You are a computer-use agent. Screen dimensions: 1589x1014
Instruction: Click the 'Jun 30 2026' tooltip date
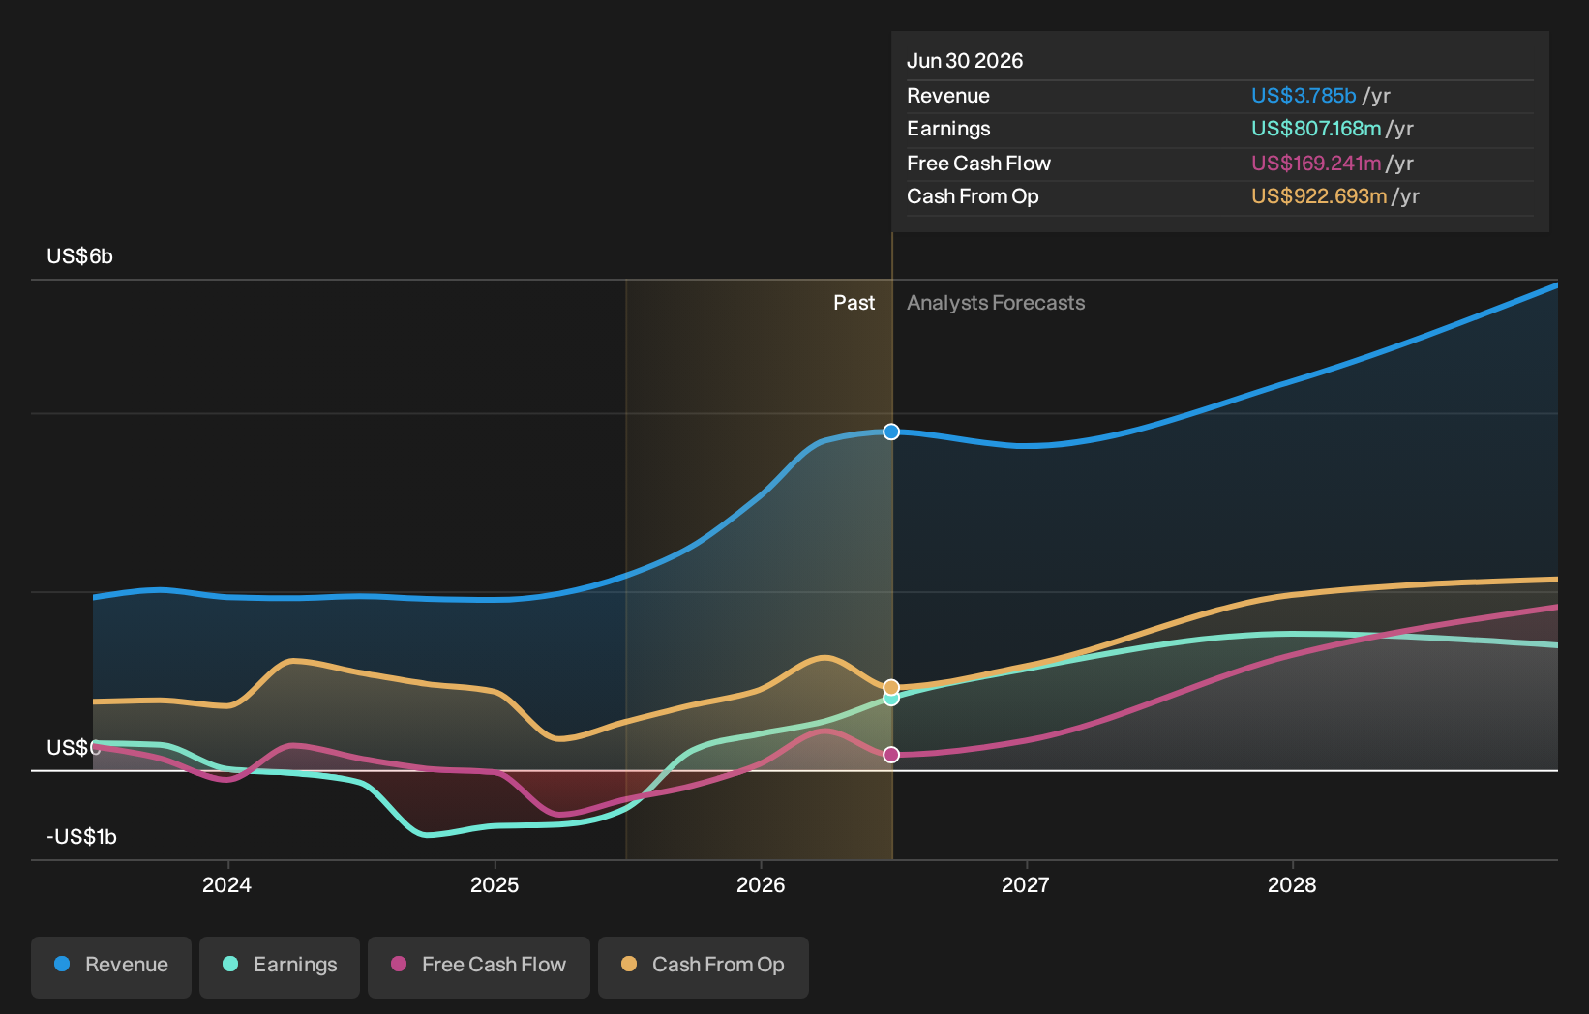pyautogui.click(x=965, y=61)
